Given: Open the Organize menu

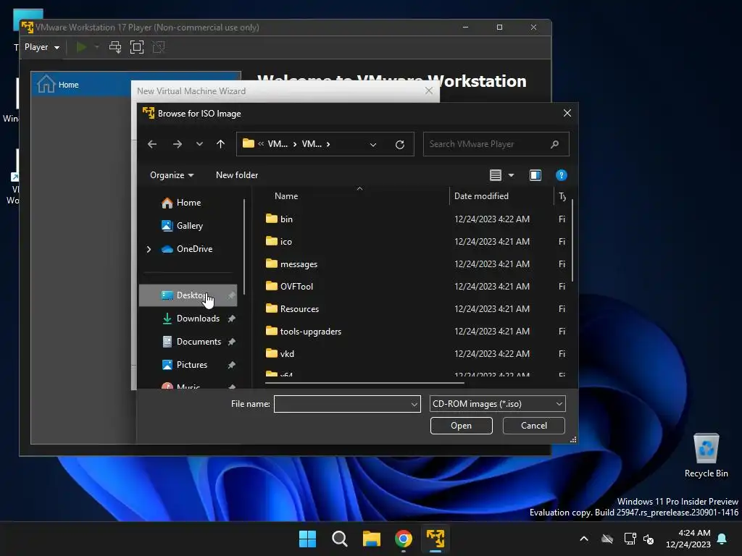Looking at the screenshot, I should point(172,175).
